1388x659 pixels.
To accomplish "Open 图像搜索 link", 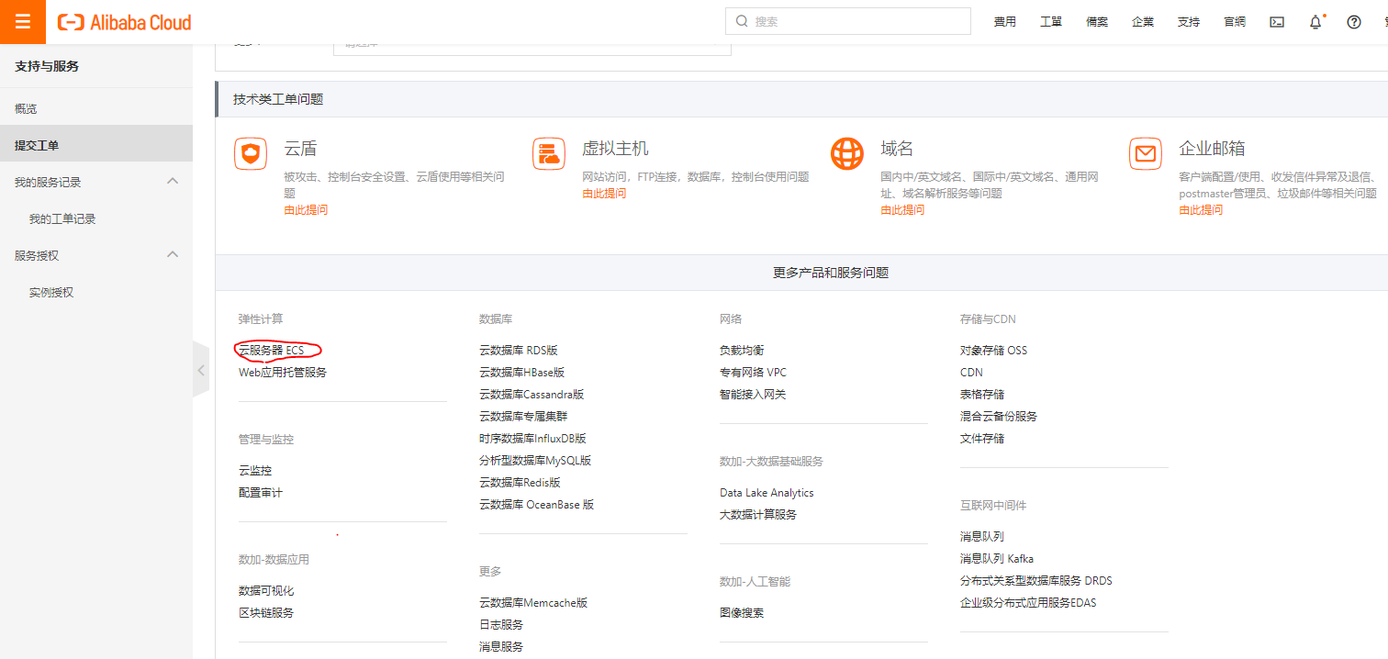I will tap(742, 613).
